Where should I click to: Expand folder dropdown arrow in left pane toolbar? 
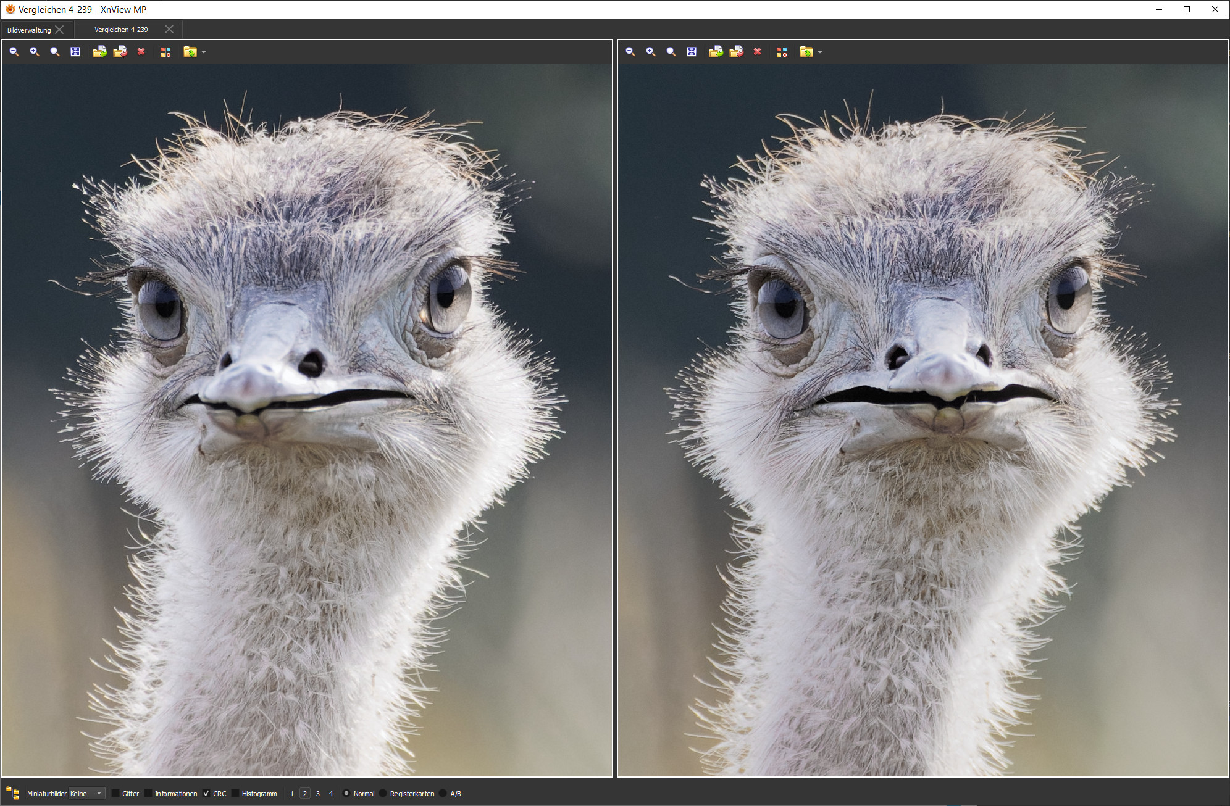tap(204, 52)
